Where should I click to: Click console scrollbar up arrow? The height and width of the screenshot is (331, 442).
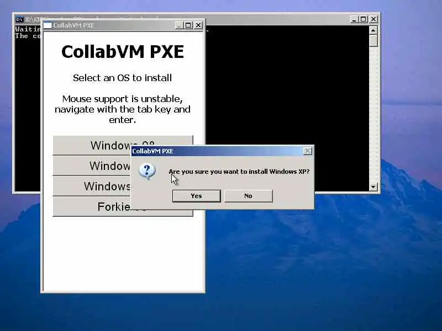tap(373, 30)
